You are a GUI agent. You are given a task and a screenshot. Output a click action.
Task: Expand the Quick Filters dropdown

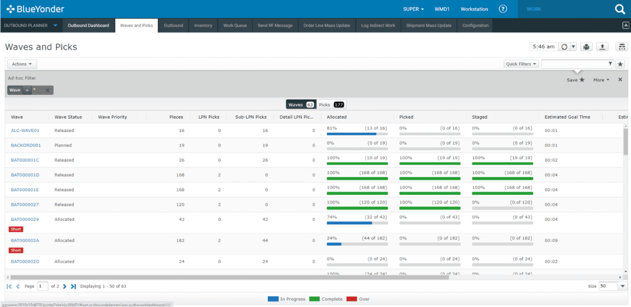(521, 63)
